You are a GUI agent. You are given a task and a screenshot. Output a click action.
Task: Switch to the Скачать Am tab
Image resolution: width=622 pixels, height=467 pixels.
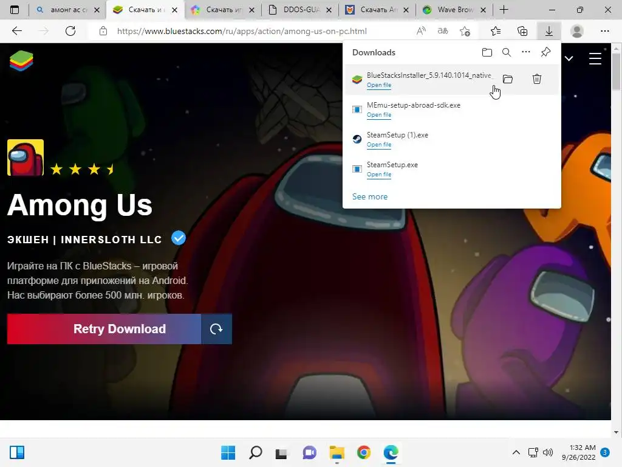pos(378,10)
